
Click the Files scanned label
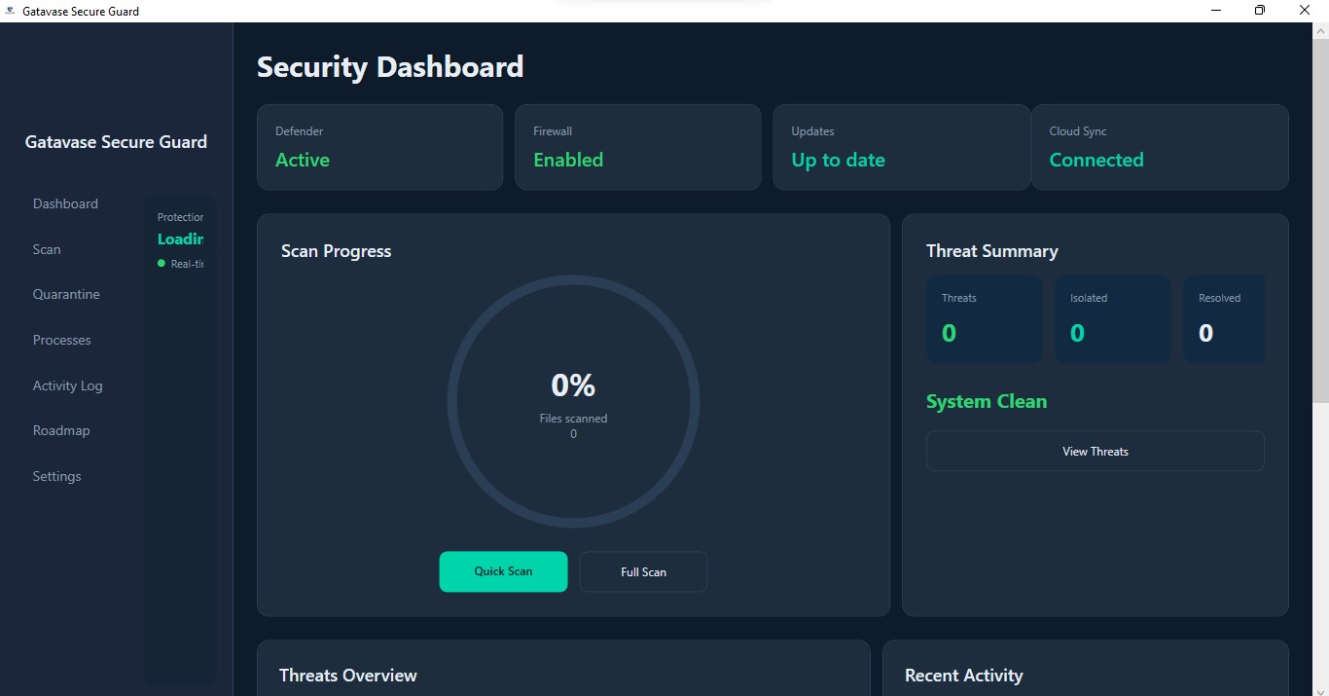tap(573, 419)
